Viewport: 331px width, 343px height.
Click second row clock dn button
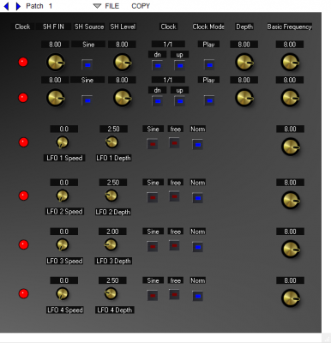158,101
